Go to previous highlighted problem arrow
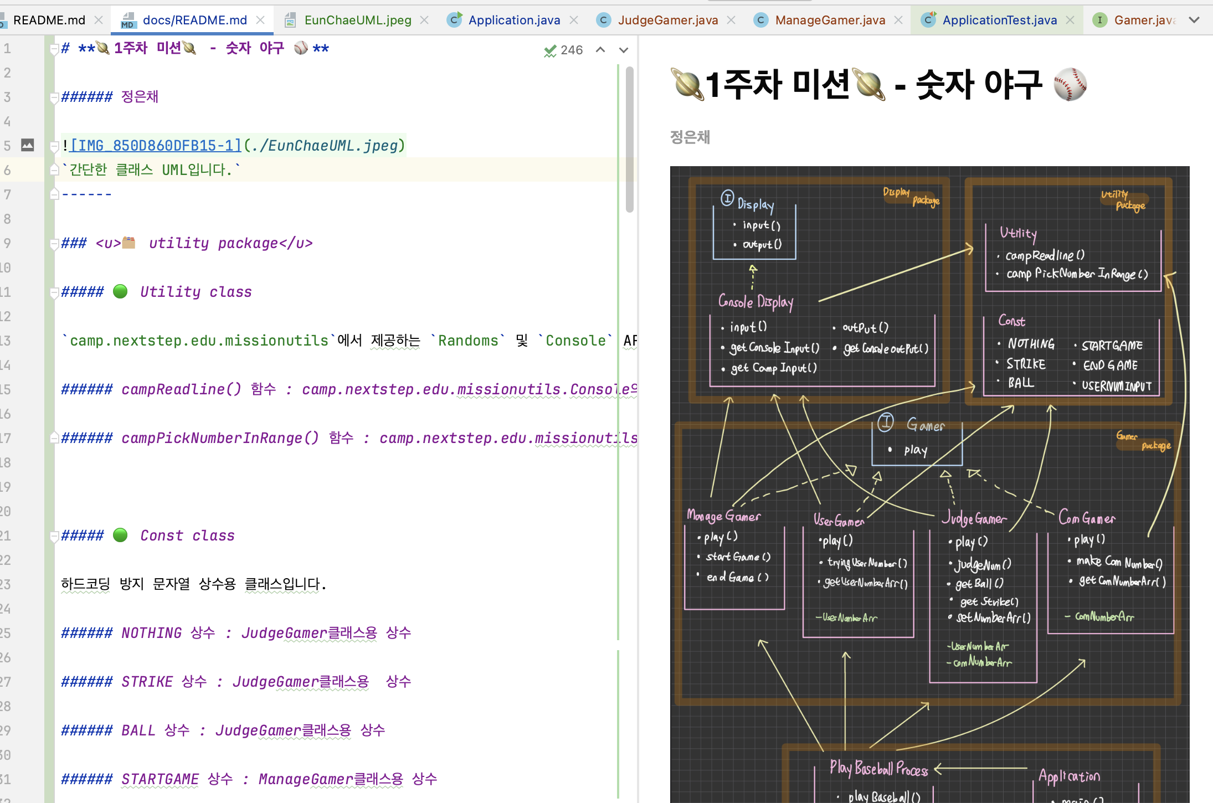1213x803 pixels. pyautogui.click(x=600, y=50)
